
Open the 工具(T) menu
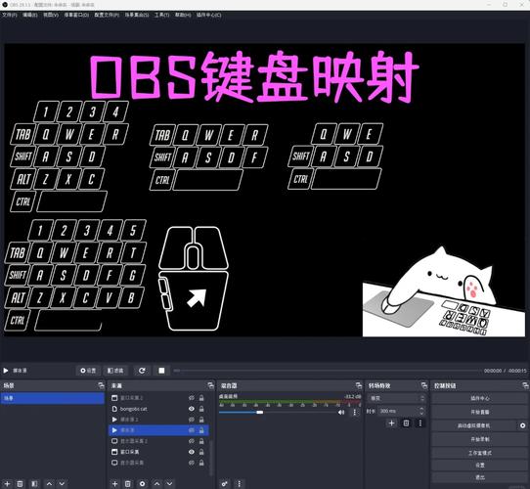coord(162,15)
